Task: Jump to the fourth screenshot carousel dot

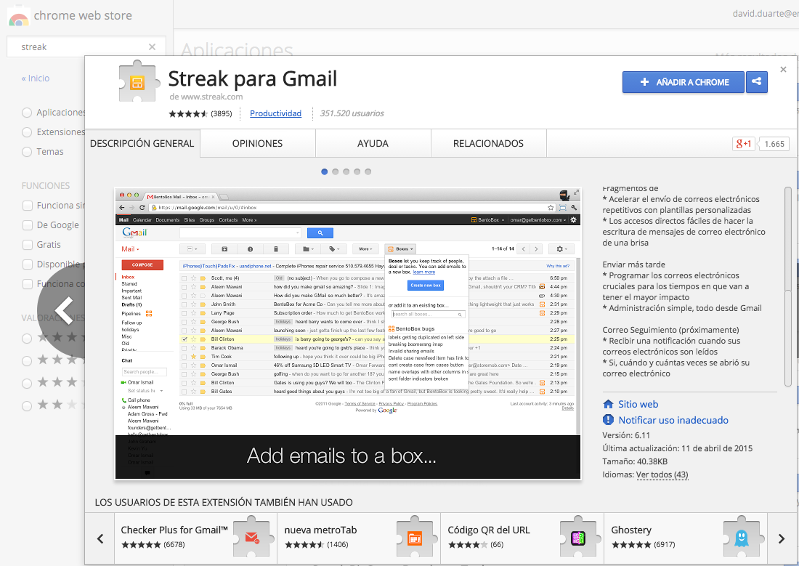Action: pos(357,172)
